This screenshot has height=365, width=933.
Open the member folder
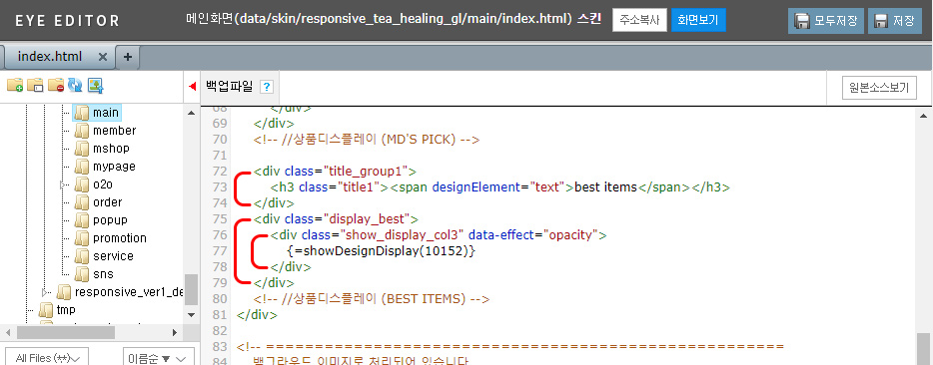(114, 131)
